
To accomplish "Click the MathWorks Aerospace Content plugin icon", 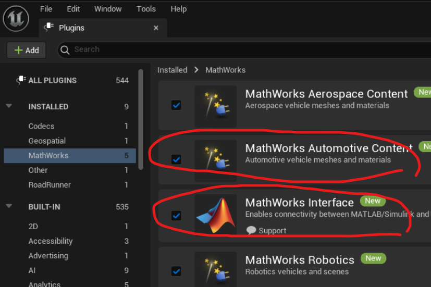I will 216,107.
